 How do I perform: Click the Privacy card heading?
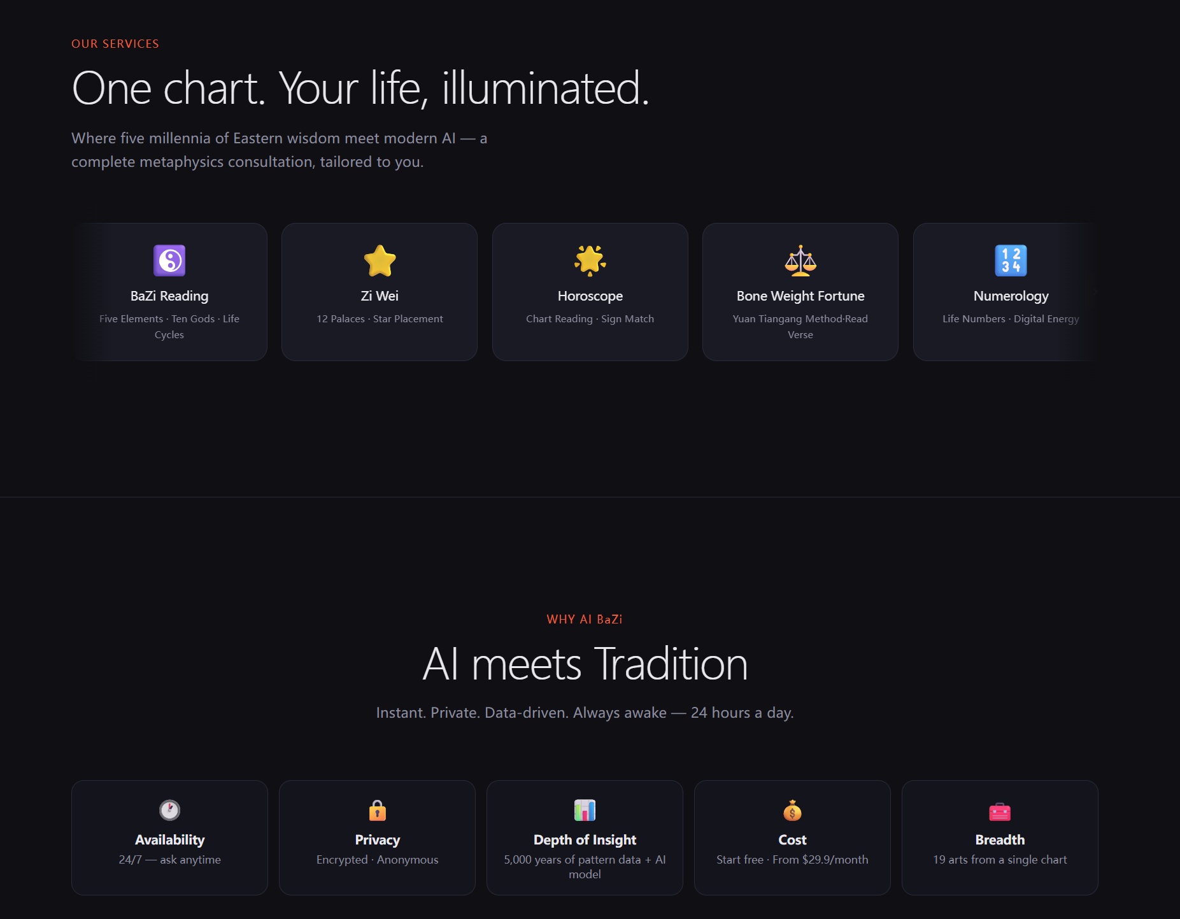pyautogui.click(x=378, y=840)
